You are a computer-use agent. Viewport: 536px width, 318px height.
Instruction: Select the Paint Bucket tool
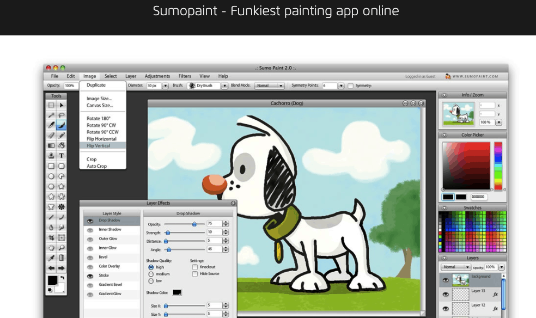click(x=62, y=145)
